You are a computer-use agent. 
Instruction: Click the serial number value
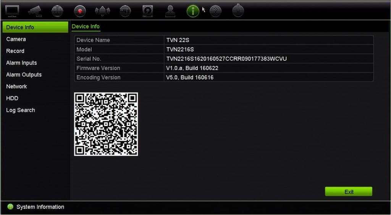click(226, 59)
